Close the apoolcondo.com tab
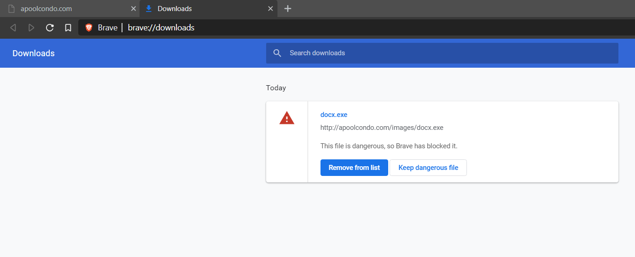Image resolution: width=635 pixels, height=257 pixels. [134, 9]
